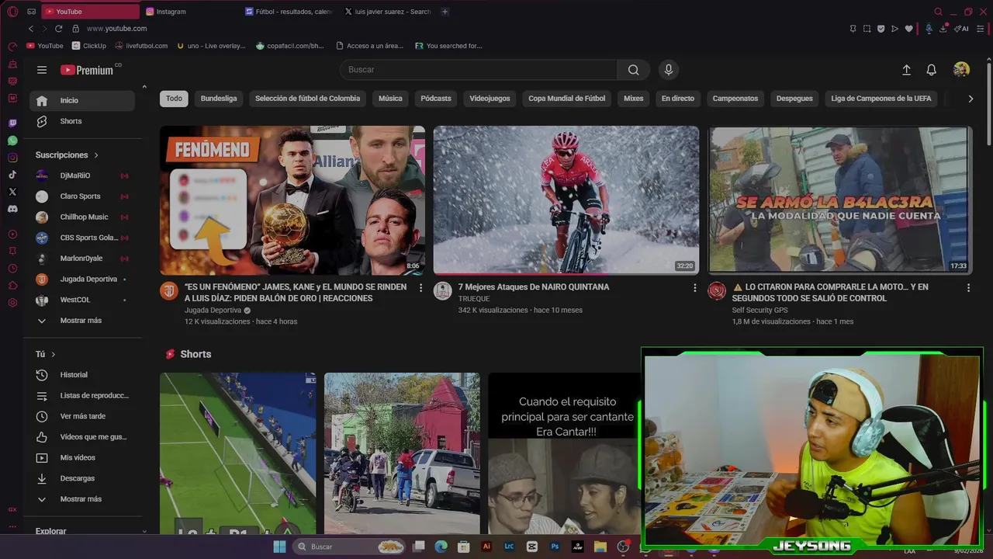This screenshot has width=993, height=559.
Task: Open the browser search-tabs magnifier
Action: pos(938,12)
